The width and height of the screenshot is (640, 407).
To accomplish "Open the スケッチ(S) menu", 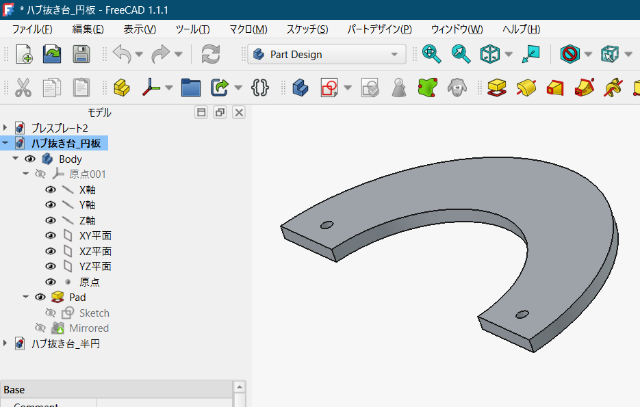I will click(307, 29).
